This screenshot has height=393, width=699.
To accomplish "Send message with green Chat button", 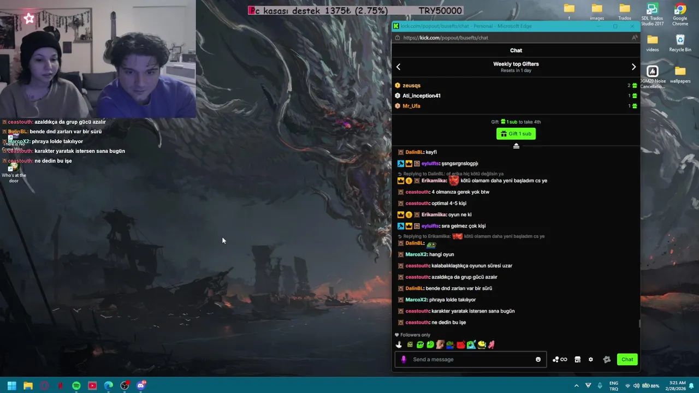I will 627,359.
